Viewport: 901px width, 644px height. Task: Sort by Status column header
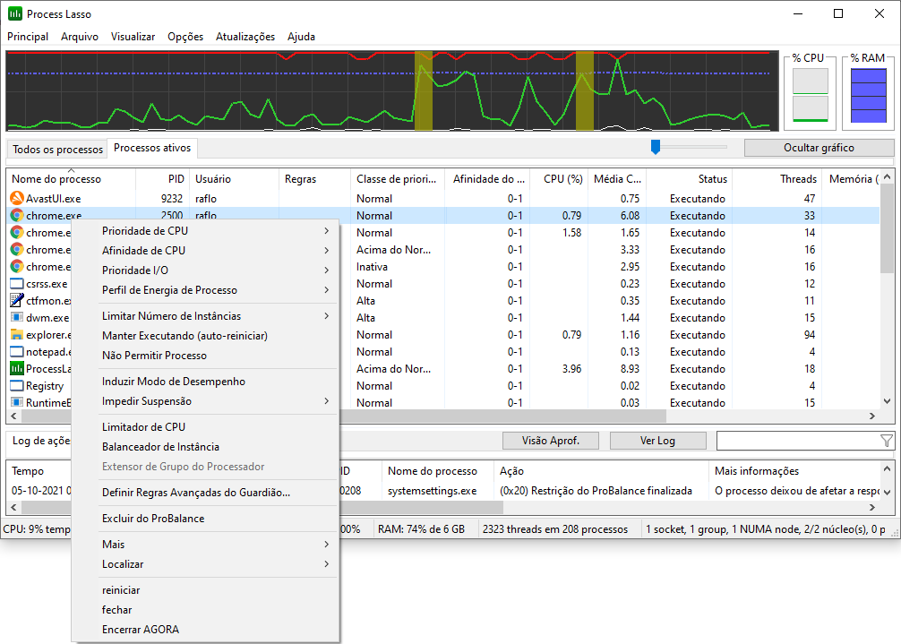coord(689,178)
